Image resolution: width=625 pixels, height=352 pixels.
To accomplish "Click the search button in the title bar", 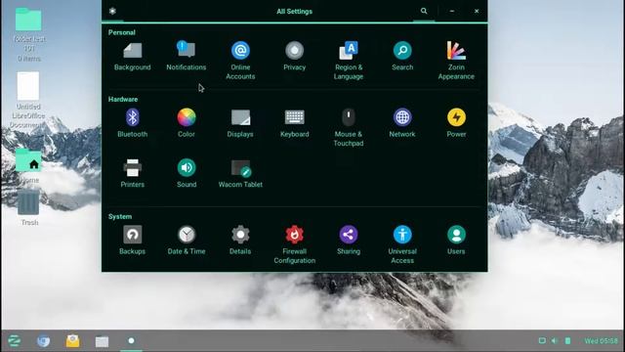I will click(424, 11).
